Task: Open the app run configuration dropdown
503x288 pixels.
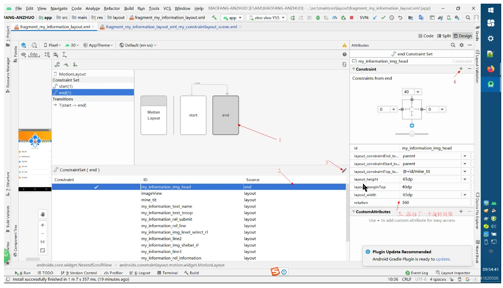Action: (232, 18)
